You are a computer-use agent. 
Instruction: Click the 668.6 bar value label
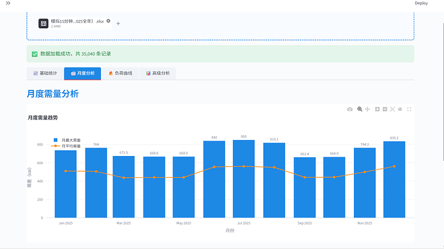coord(154,153)
